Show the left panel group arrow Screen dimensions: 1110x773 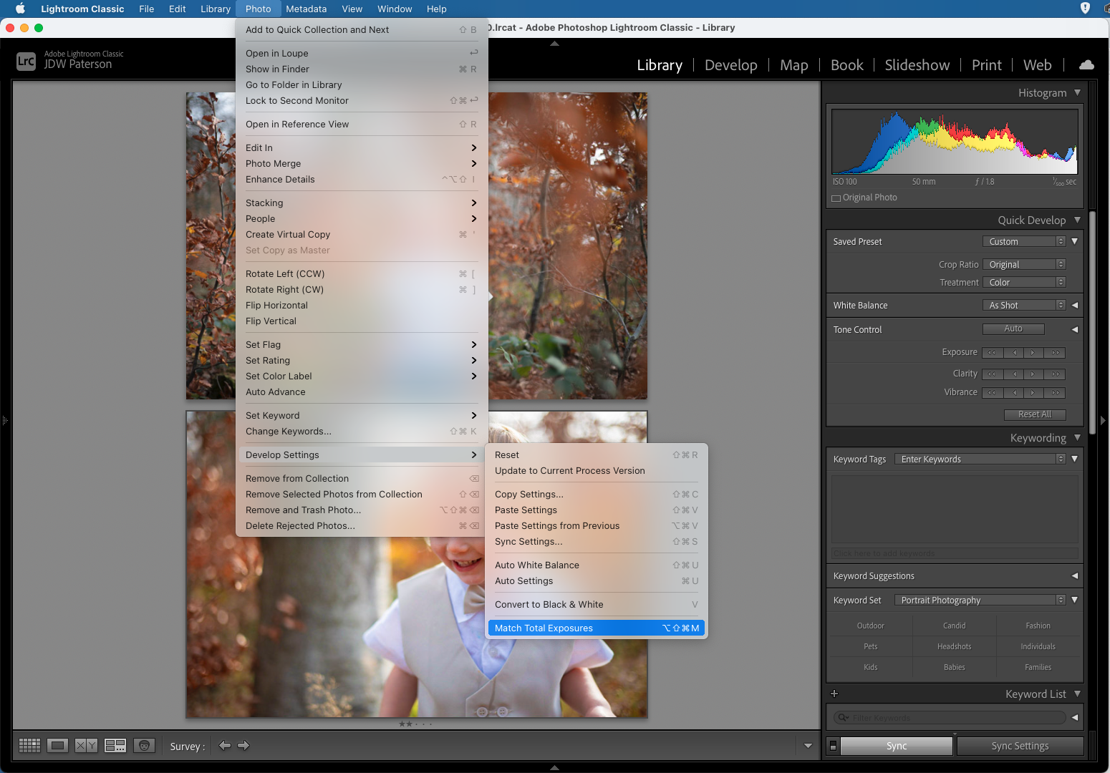pyautogui.click(x=4, y=421)
